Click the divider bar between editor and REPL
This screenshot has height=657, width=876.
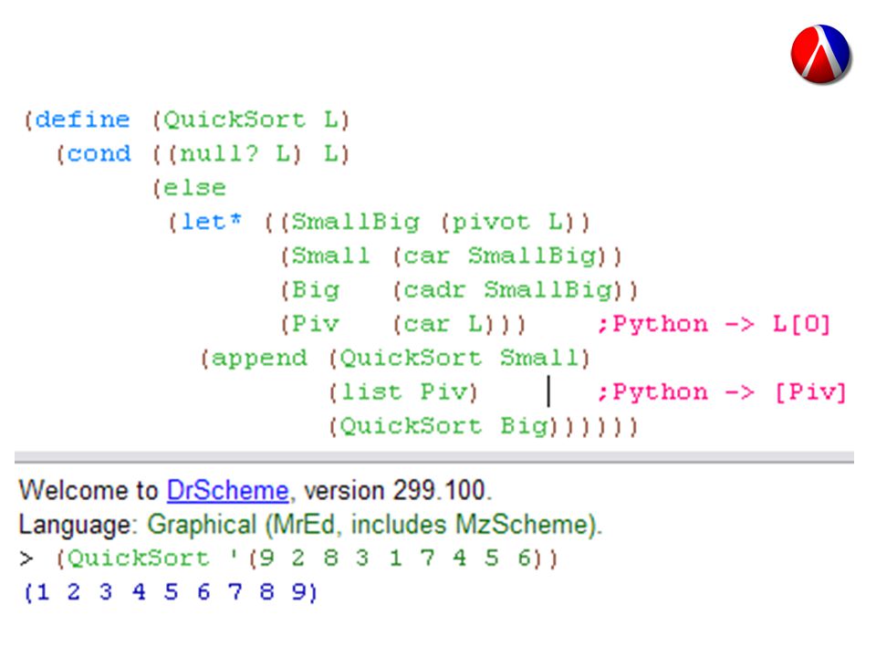pyautogui.click(x=434, y=457)
